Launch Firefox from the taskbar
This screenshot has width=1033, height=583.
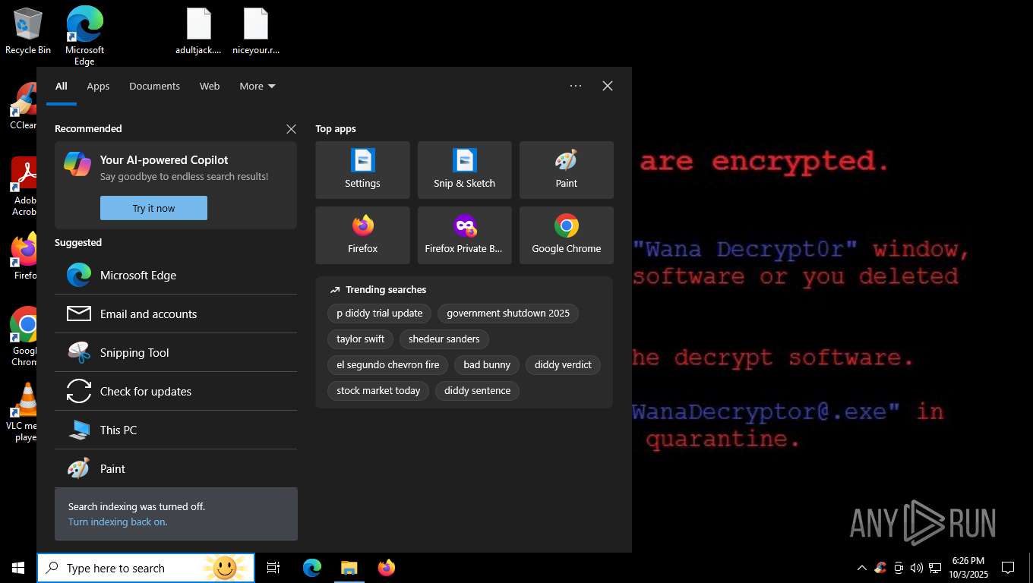tap(387, 568)
